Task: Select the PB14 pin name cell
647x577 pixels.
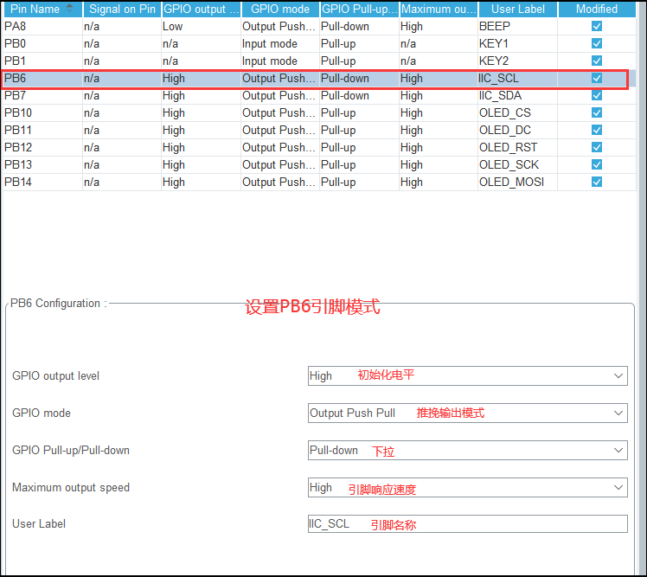Action: (x=42, y=183)
